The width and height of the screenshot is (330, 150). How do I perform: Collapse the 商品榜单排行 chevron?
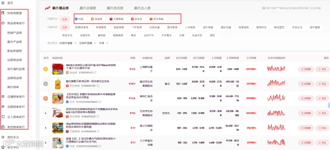(31, 23)
